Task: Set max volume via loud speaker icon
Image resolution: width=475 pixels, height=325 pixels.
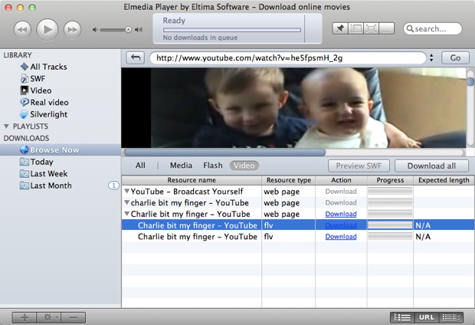Action: (x=139, y=30)
